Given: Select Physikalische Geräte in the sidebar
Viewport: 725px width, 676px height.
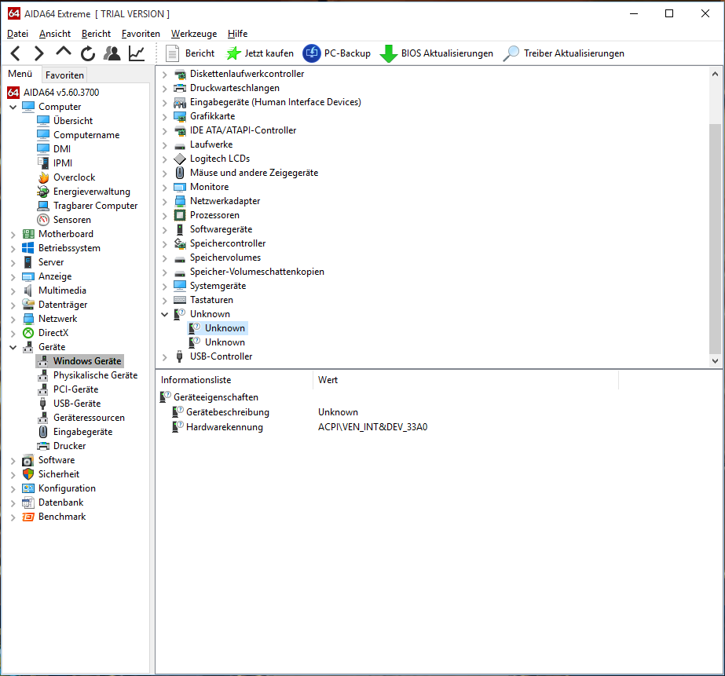Looking at the screenshot, I should pos(95,375).
